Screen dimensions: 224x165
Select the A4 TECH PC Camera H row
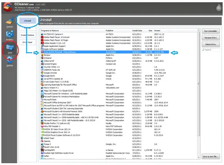point(105,34)
